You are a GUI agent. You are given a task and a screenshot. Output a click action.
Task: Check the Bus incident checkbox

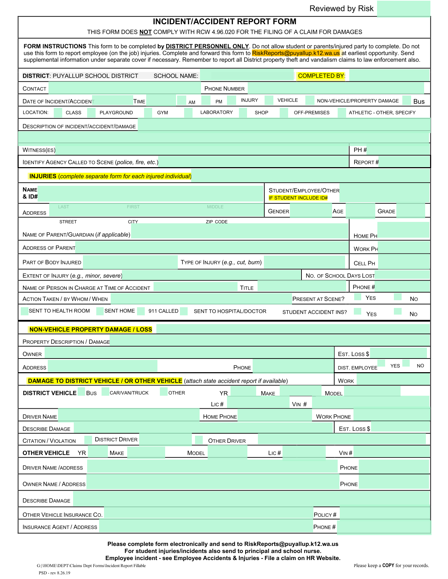click(x=407, y=100)
